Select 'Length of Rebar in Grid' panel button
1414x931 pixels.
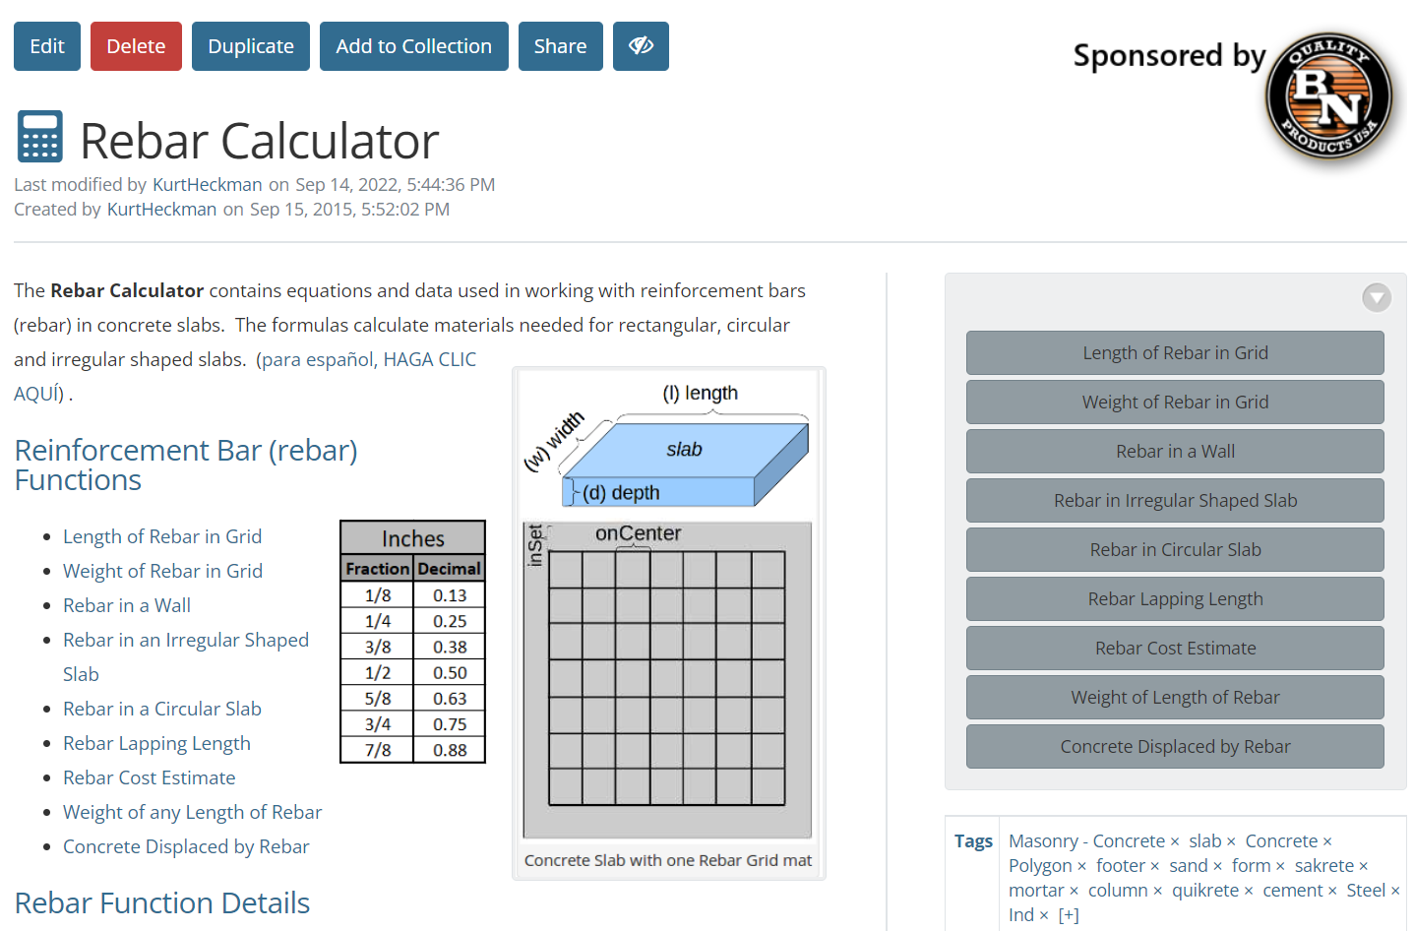click(1175, 352)
